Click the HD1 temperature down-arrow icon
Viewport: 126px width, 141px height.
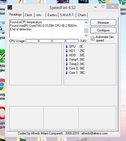click(x=67, y=51)
